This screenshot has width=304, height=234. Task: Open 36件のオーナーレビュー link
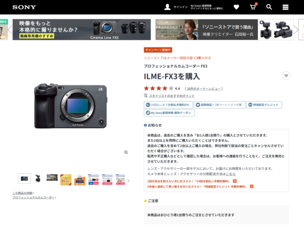click(204, 89)
